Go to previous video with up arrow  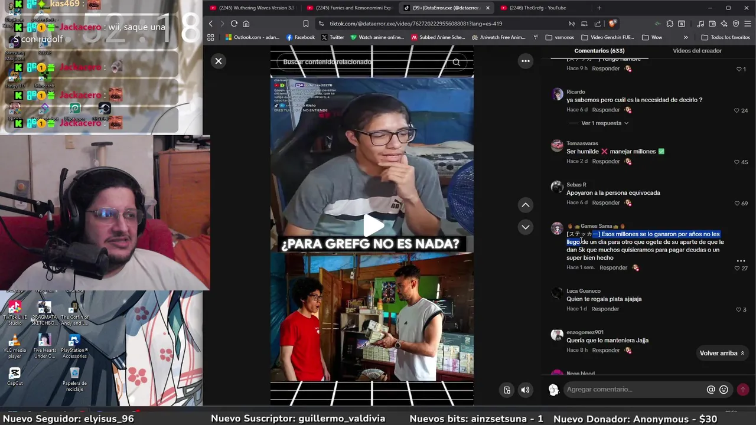pyautogui.click(x=525, y=205)
